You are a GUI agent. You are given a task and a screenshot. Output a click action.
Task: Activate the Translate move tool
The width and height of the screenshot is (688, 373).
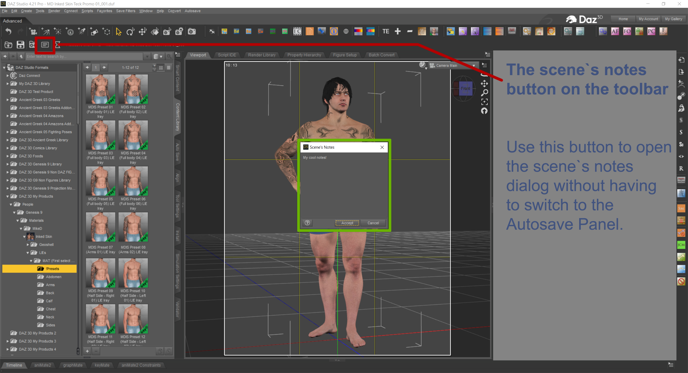point(142,32)
